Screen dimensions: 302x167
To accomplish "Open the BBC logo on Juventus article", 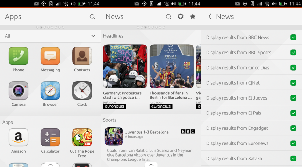I will tap(188, 131).
